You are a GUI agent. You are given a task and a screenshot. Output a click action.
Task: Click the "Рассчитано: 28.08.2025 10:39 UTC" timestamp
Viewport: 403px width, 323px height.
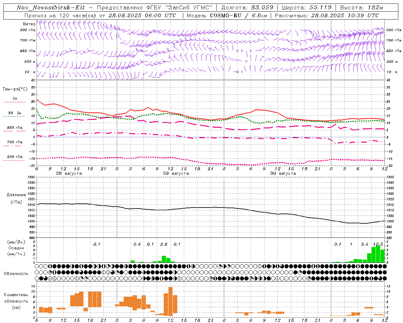[327, 15]
